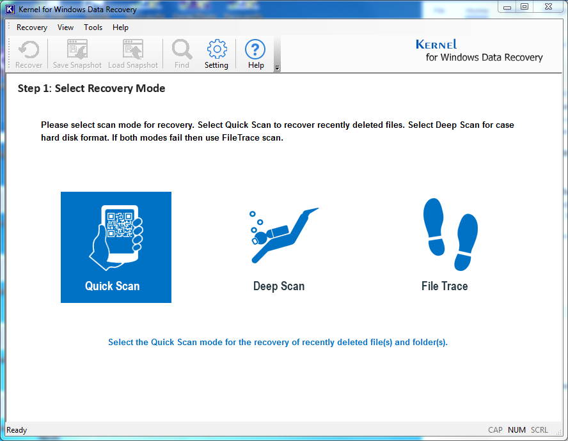The width and height of the screenshot is (568, 441).
Task: Click the CAP indicator in status bar
Action: tap(495, 429)
